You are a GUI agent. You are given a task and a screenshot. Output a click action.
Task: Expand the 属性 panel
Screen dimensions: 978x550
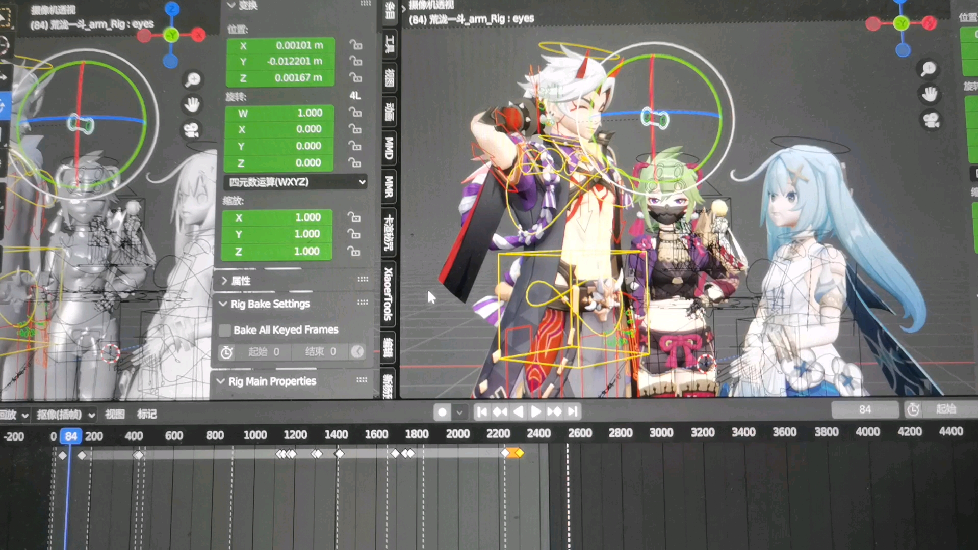click(224, 281)
